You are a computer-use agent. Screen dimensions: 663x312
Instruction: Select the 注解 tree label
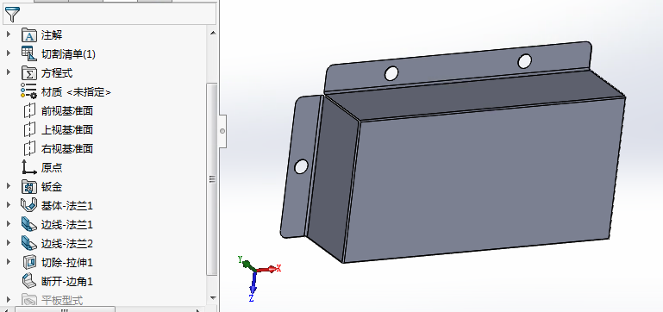point(52,35)
